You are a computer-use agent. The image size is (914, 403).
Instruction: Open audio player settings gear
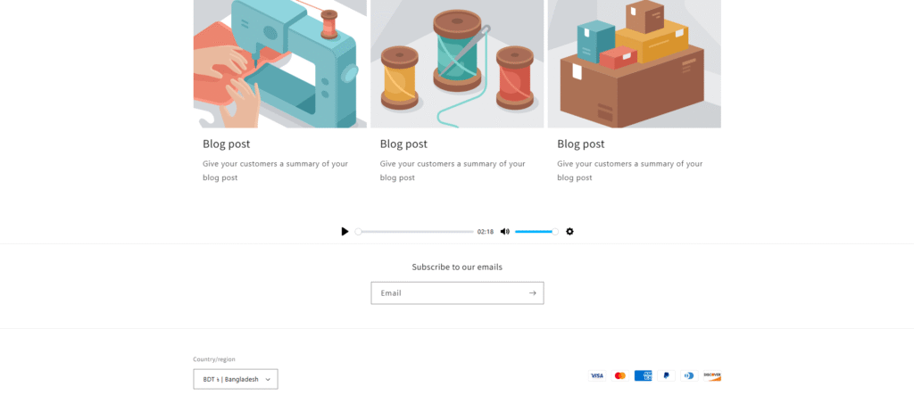(x=569, y=232)
